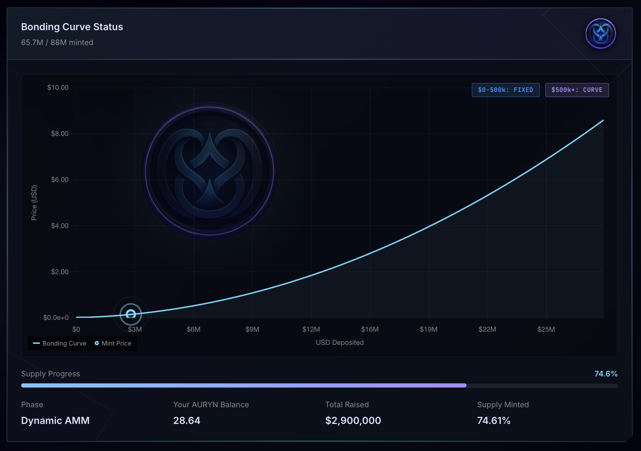Screen dimensions: 641x451
Task: Click the AURYN token logo in header
Action: coord(600,34)
